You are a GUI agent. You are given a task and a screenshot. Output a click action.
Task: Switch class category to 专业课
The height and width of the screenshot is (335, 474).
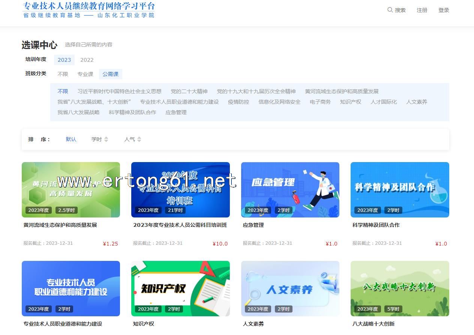coord(85,74)
